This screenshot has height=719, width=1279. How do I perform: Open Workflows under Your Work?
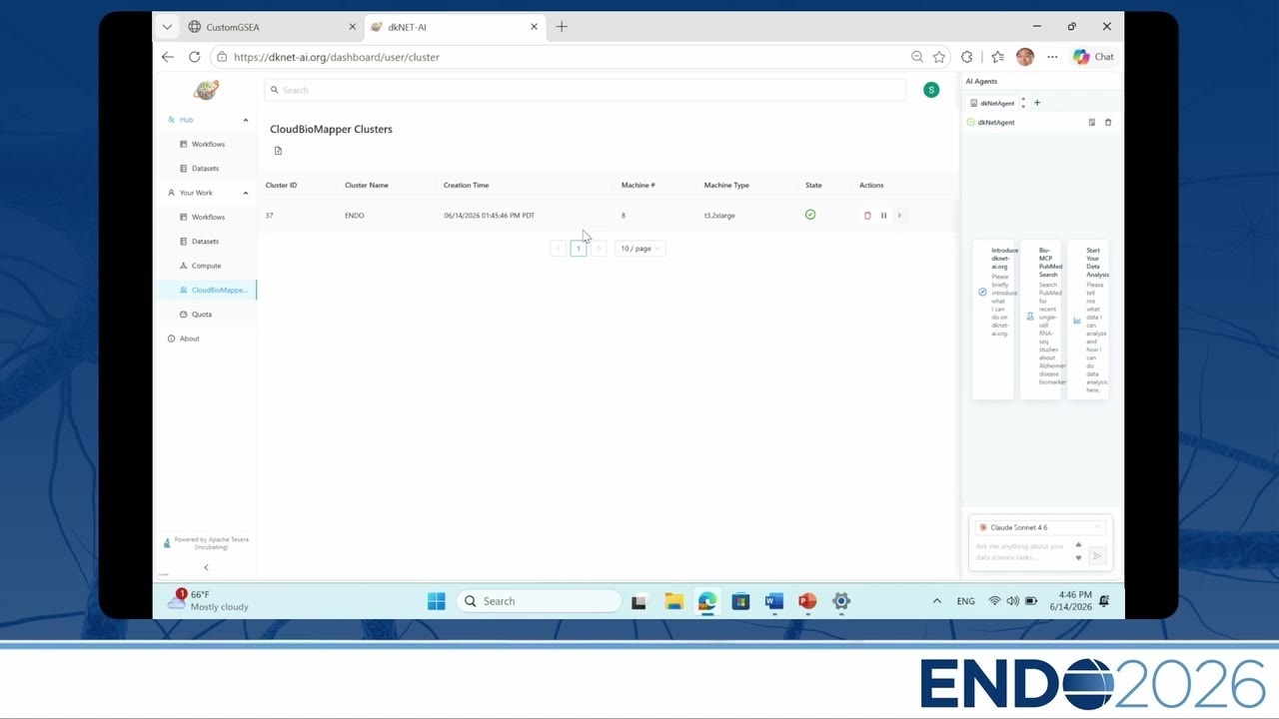coord(208,217)
